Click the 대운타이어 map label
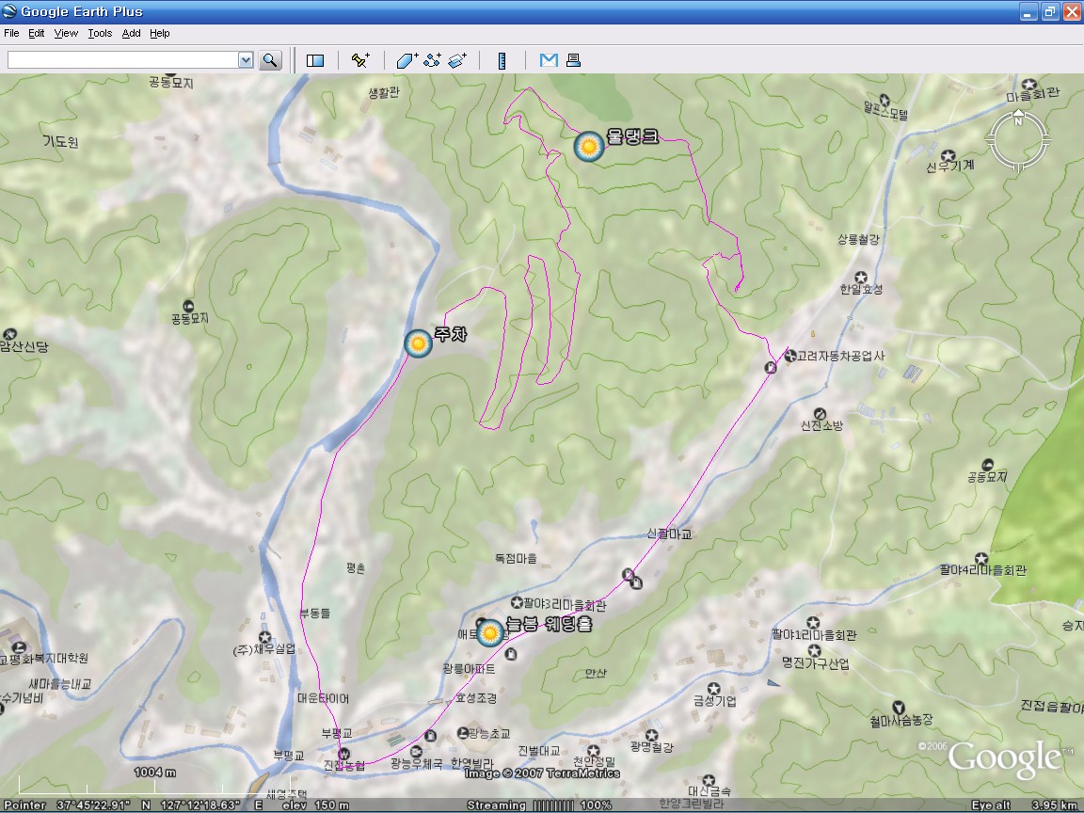The height and width of the screenshot is (813, 1084). (x=323, y=698)
